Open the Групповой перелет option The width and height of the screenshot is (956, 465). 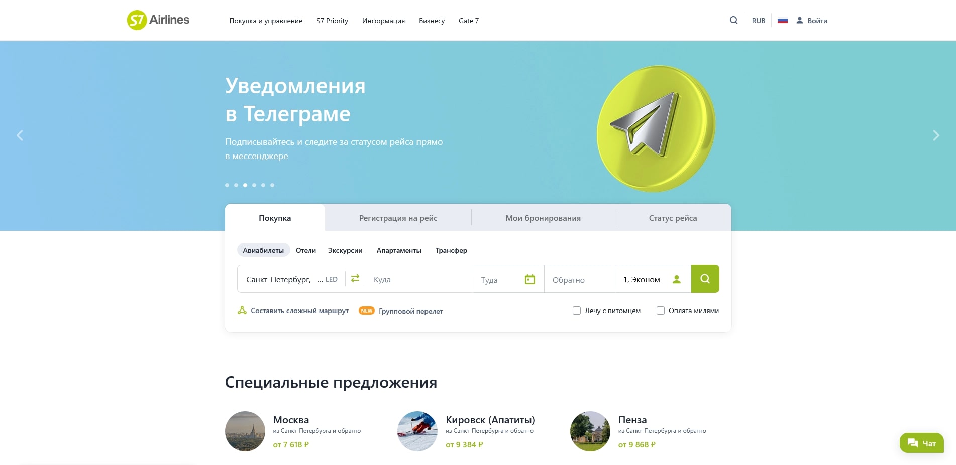(x=411, y=311)
